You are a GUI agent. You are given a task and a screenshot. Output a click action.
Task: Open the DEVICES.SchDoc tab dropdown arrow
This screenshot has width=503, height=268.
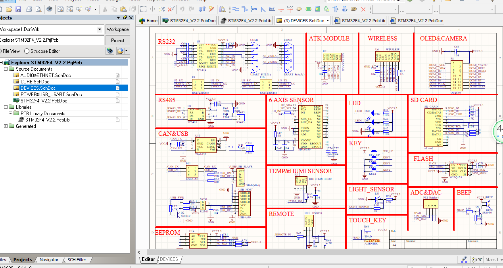point(328,21)
